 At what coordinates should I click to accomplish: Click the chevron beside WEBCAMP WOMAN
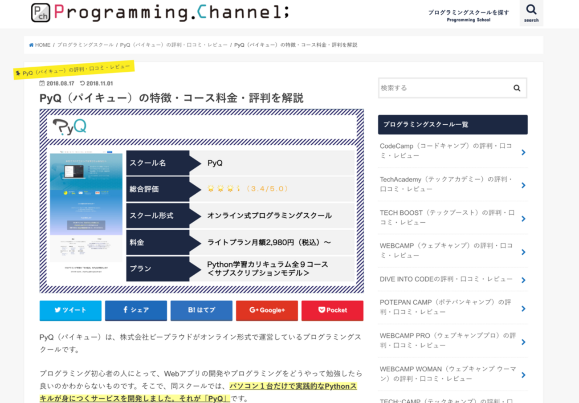click(x=523, y=375)
